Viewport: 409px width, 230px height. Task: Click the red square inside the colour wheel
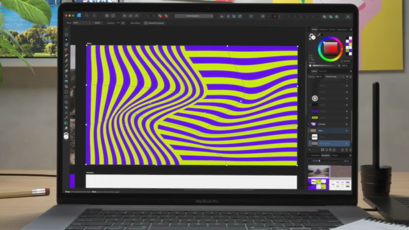(x=330, y=49)
